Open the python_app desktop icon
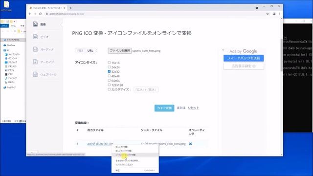Viewport: 313px width, 176px height. (6, 6)
